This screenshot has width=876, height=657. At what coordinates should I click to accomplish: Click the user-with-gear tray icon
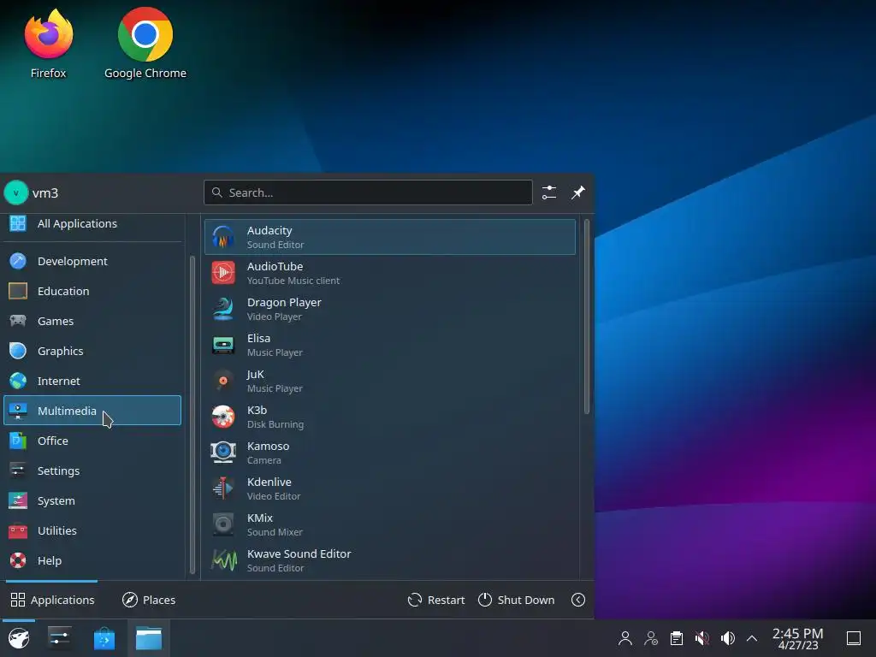651,638
